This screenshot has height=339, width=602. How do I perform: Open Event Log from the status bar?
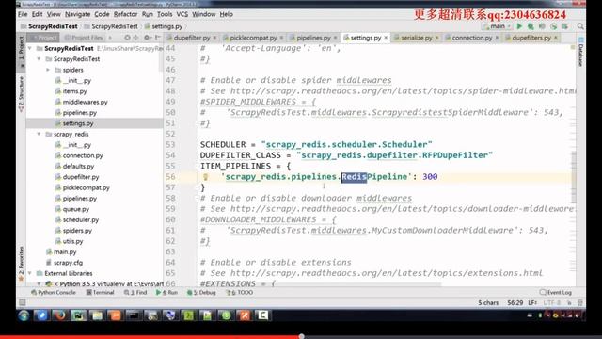pos(556,293)
